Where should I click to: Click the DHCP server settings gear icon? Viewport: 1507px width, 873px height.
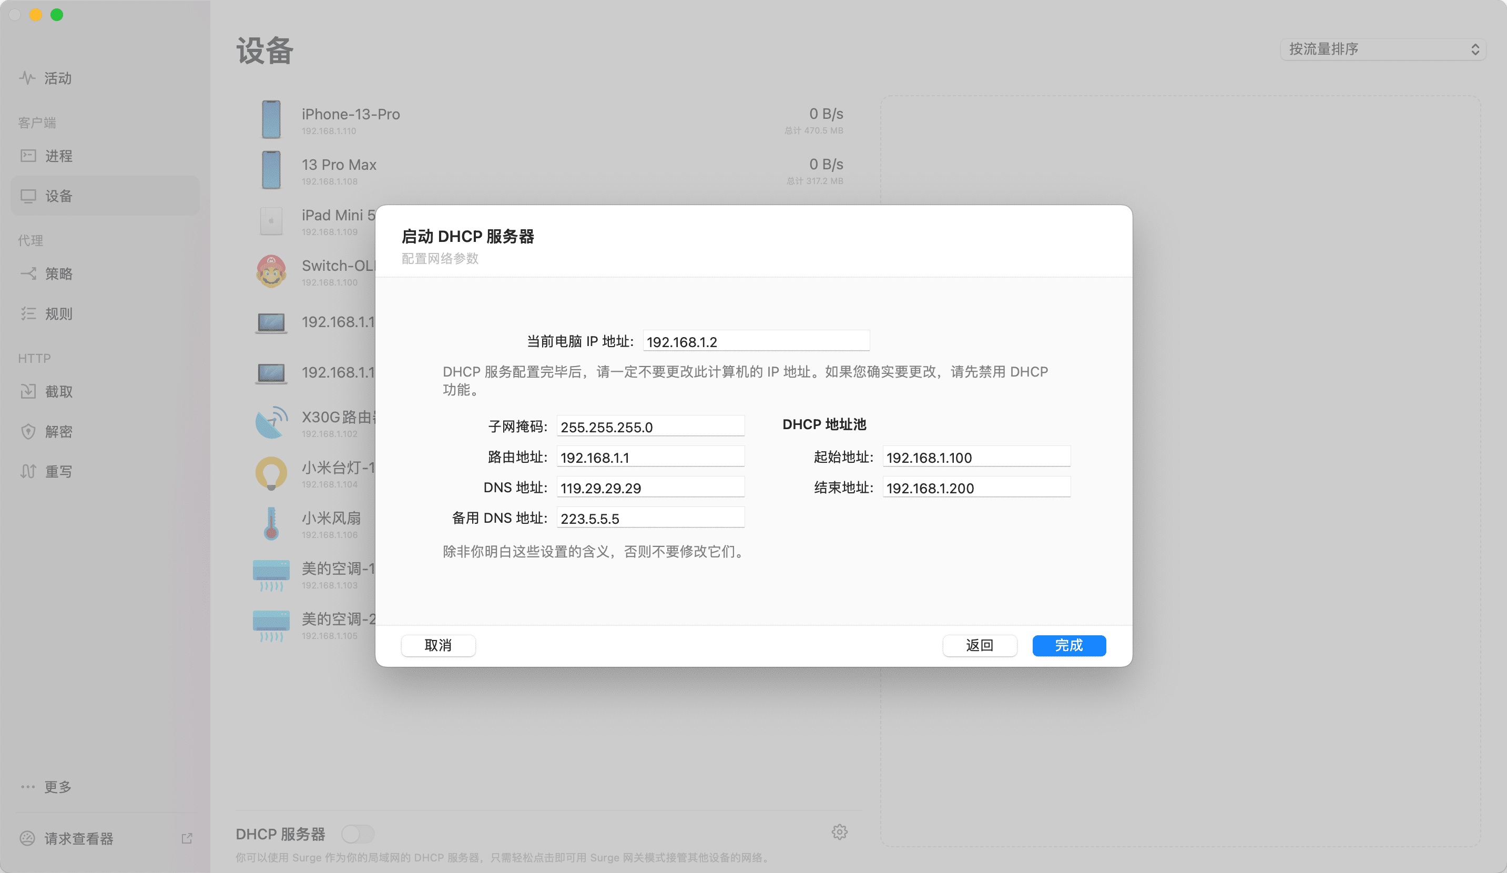coord(839,832)
